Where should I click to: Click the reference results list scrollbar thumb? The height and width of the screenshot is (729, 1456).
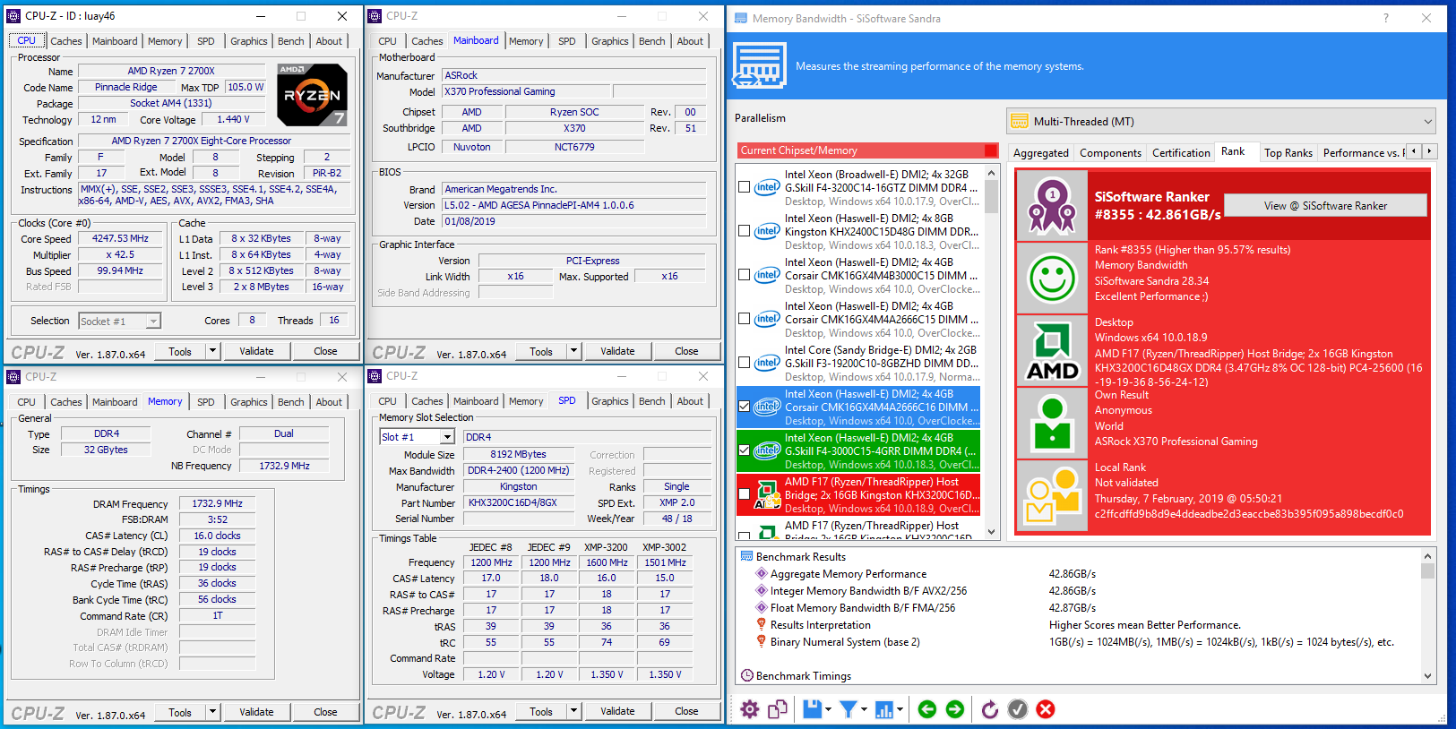(991, 196)
